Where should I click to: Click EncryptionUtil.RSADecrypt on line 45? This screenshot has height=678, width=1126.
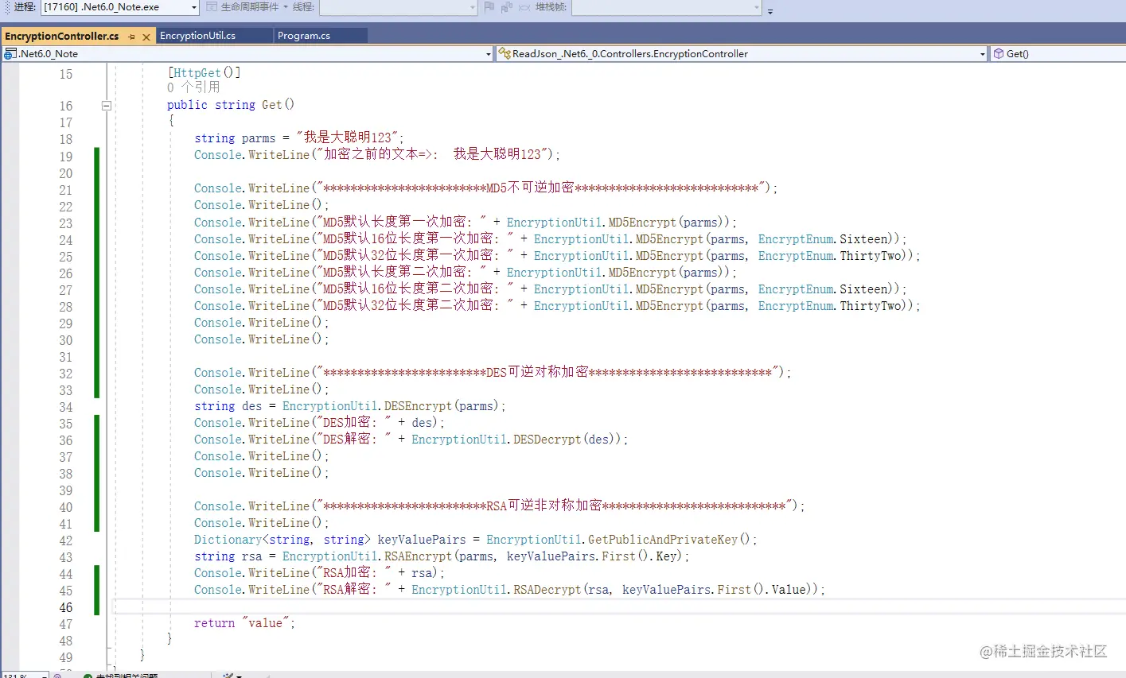(496, 589)
